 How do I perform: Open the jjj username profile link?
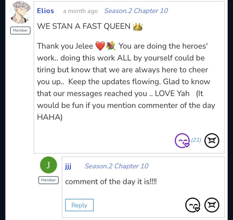pyautogui.click(x=68, y=166)
